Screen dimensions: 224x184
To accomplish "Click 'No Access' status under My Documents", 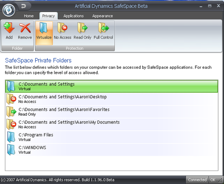I will click(x=27, y=127).
